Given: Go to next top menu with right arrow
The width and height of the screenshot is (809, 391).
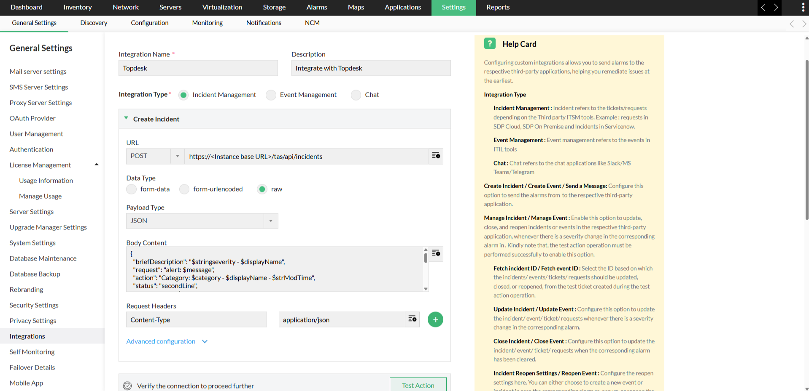Looking at the screenshot, I should [x=776, y=7].
